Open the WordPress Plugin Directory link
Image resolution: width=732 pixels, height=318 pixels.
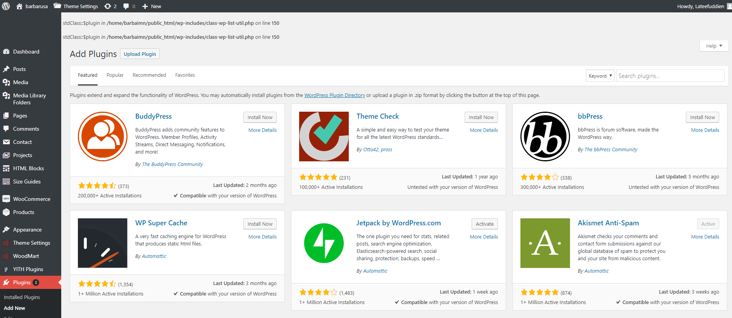(x=335, y=95)
